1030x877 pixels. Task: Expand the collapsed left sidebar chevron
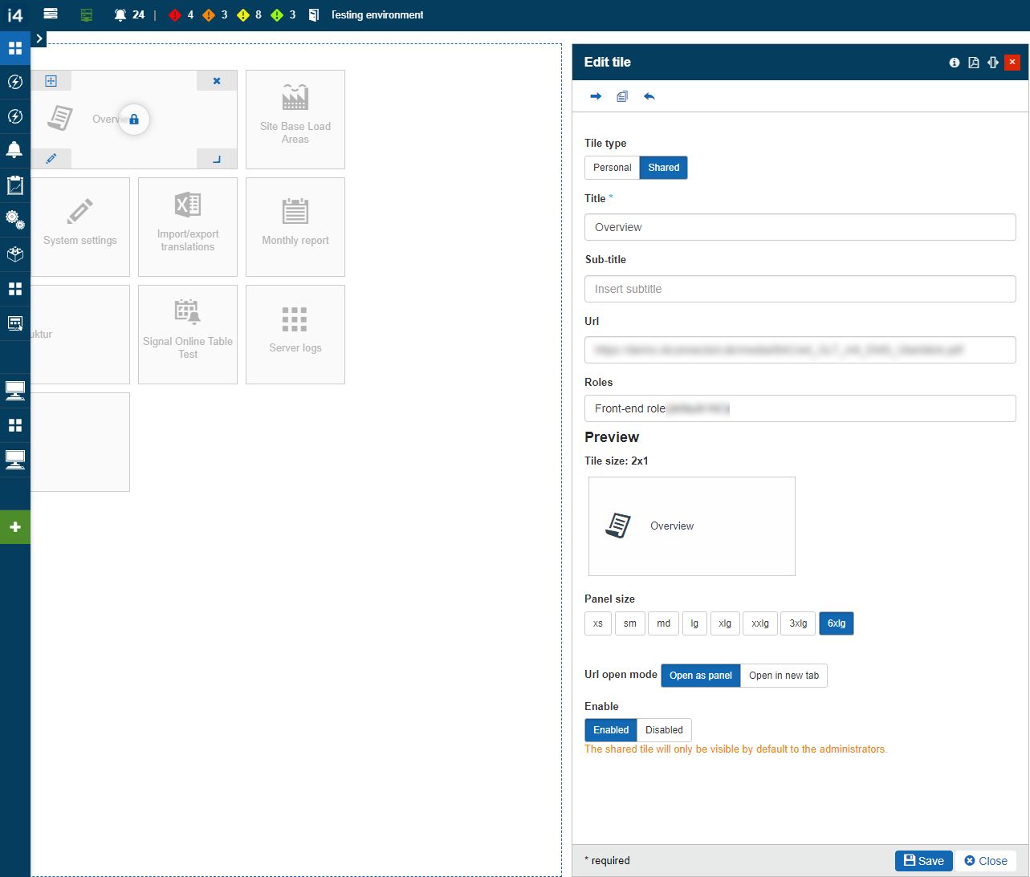click(39, 38)
